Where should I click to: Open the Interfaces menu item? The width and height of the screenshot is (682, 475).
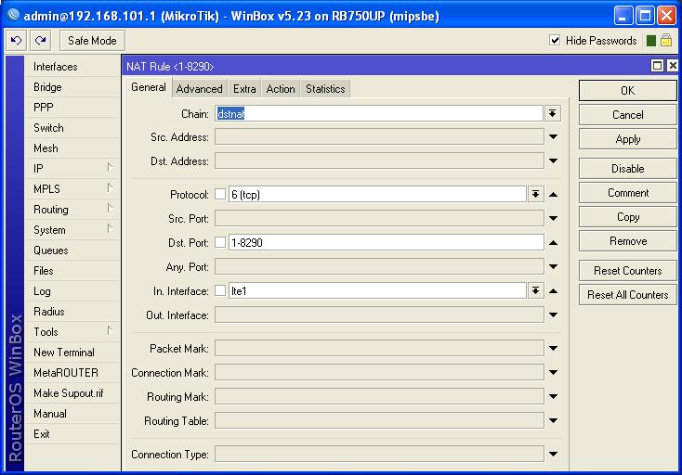pyautogui.click(x=72, y=67)
